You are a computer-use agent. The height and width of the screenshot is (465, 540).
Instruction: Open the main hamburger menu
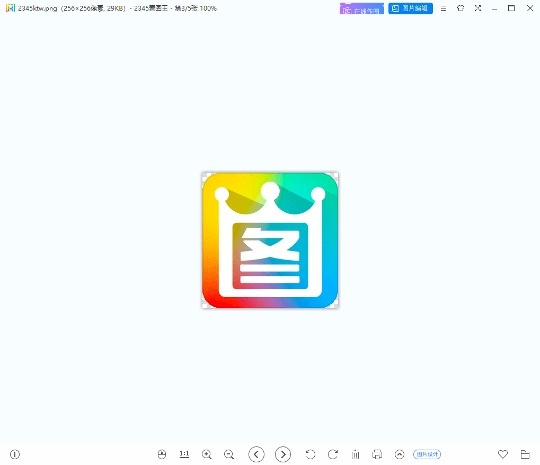[x=444, y=8]
